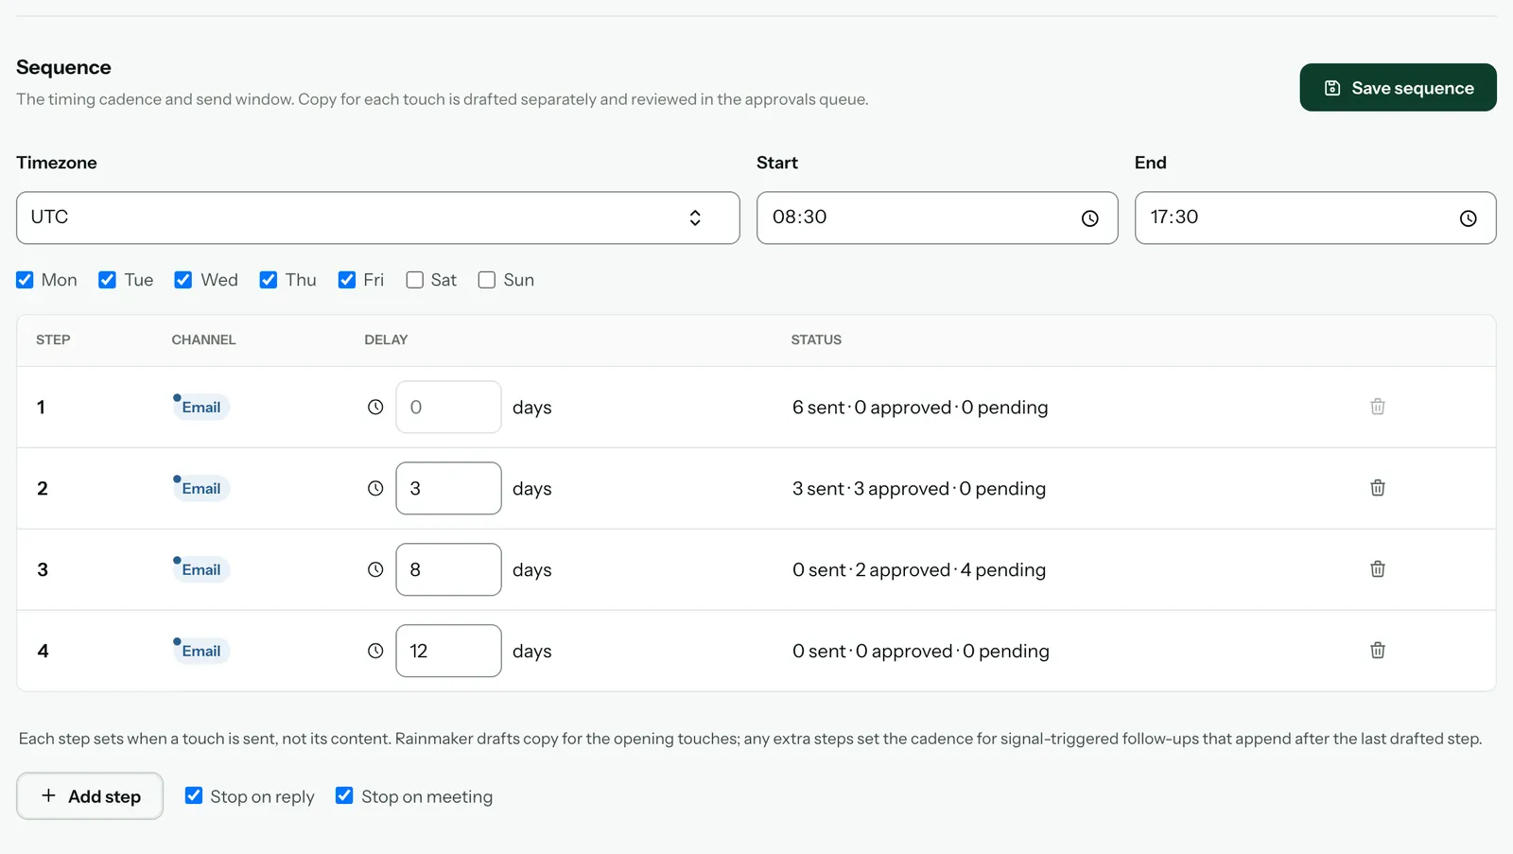1513x854 pixels.
Task: Click the DELAY column header
Action: (386, 340)
